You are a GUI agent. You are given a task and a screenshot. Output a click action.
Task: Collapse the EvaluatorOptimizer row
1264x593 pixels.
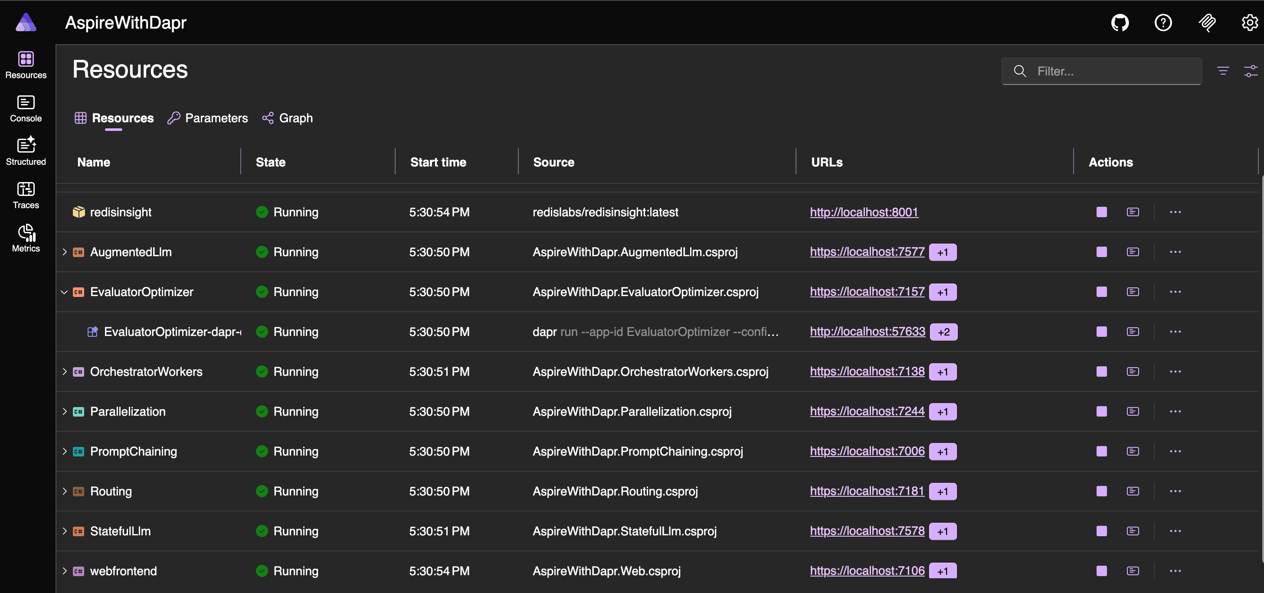tap(64, 292)
